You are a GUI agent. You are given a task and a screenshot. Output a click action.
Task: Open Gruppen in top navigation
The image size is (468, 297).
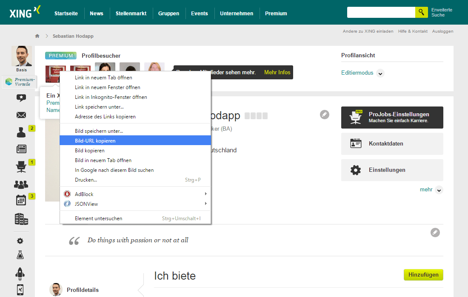point(168,14)
